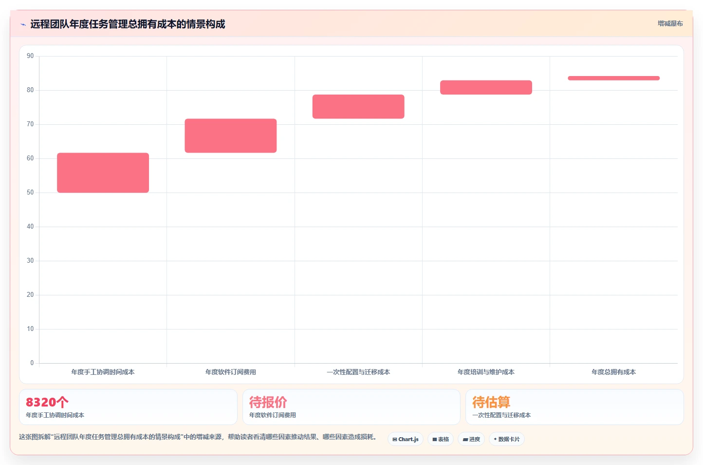Viewport: 703px width, 465px height.
Task: Click the icon in the 表格 chip
Action: click(x=435, y=439)
